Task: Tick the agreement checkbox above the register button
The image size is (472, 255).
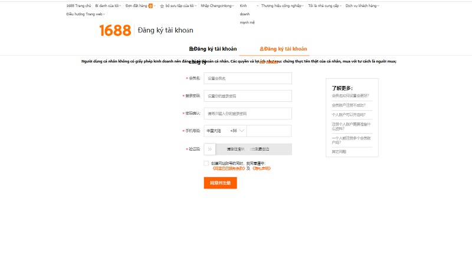Action: (206, 163)
